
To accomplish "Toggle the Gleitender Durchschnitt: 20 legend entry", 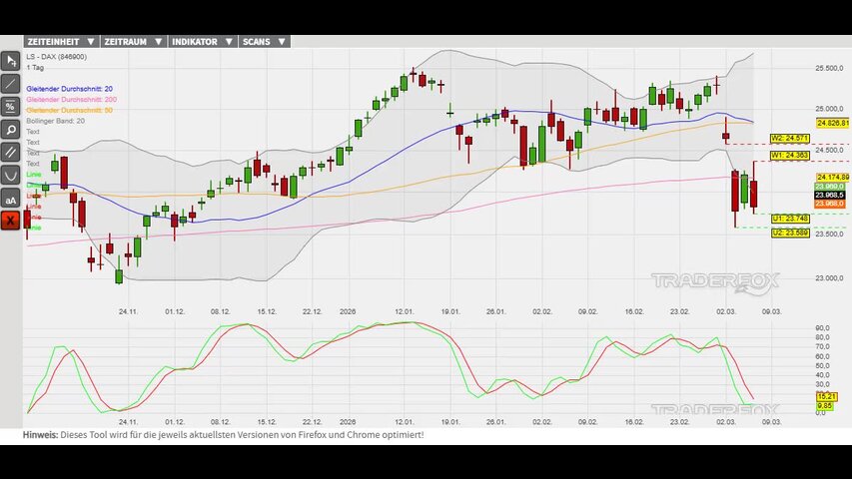I will click(x=69, y=89).
